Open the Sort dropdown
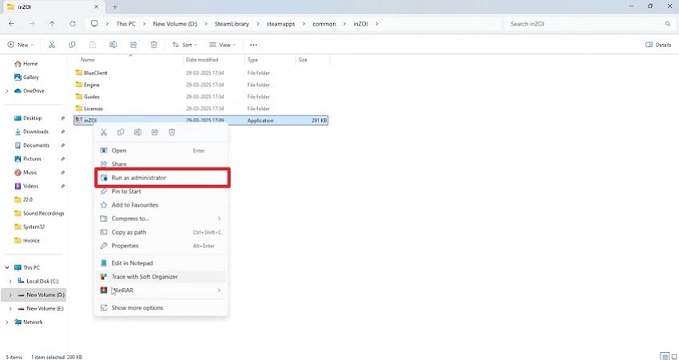679x360 pixels. 185,45
